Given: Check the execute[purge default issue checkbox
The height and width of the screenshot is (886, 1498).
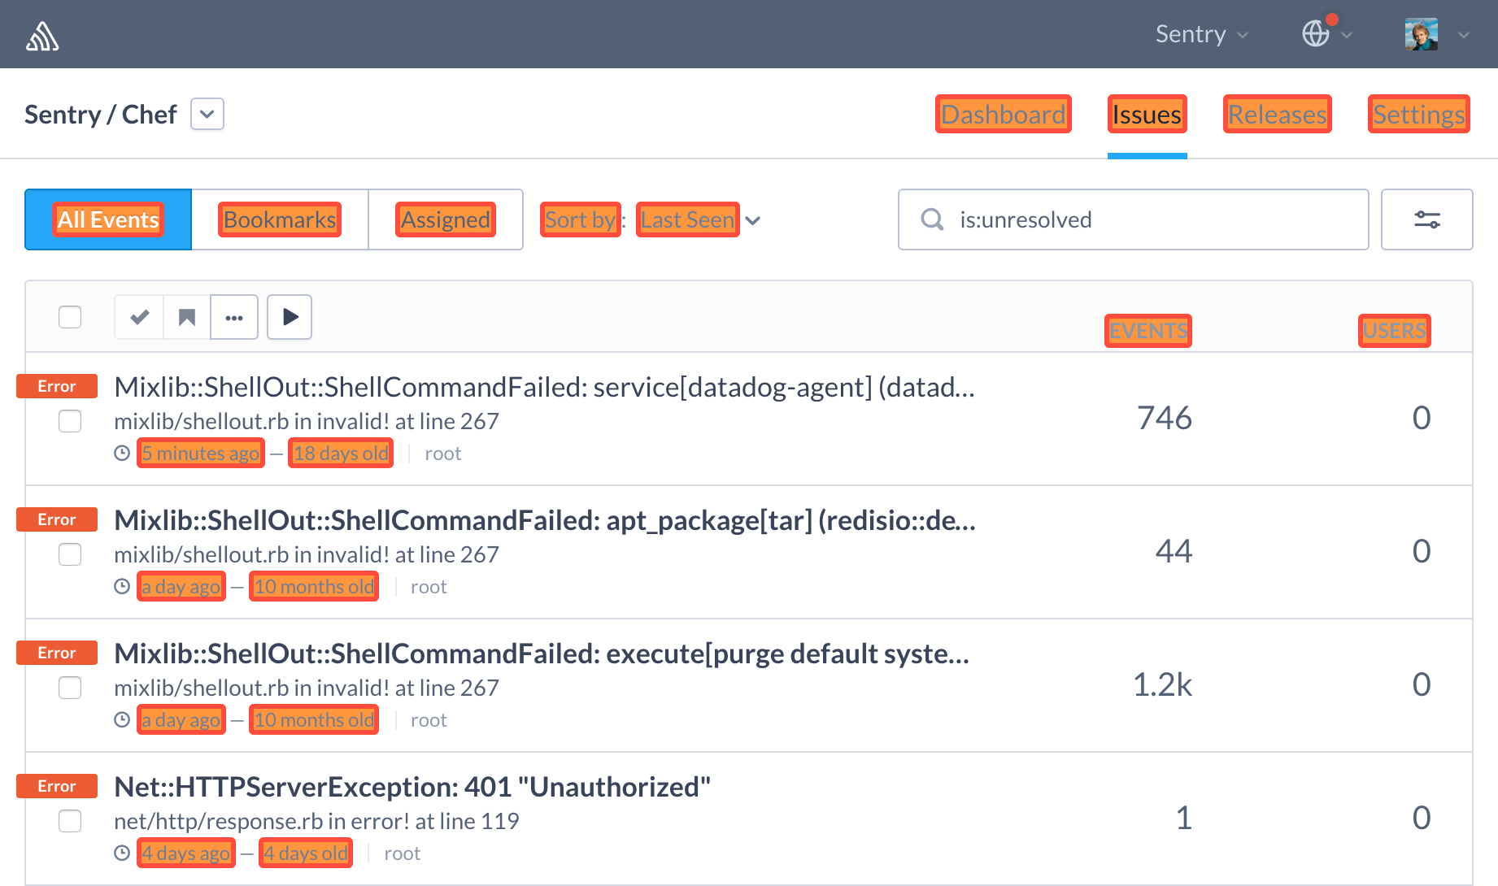Looking at the screenshot, I should (70, 688).
